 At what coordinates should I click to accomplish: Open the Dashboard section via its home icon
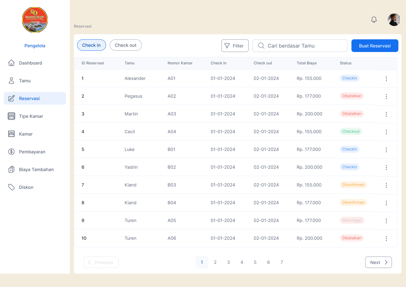tap(11, 63)
